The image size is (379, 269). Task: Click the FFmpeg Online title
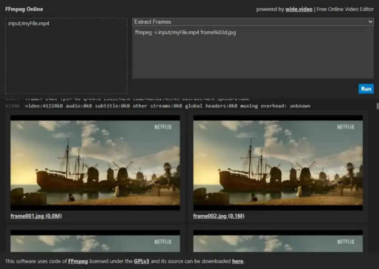24,9
